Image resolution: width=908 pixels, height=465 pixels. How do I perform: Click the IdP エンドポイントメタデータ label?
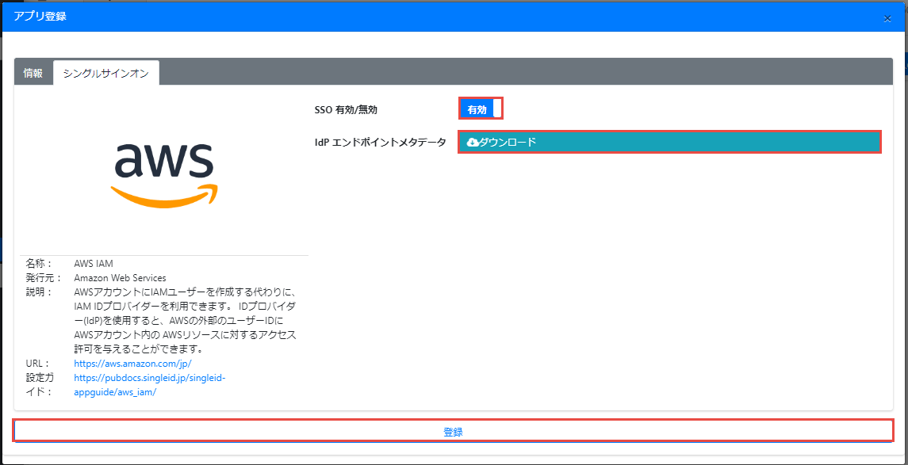[380, 143]
